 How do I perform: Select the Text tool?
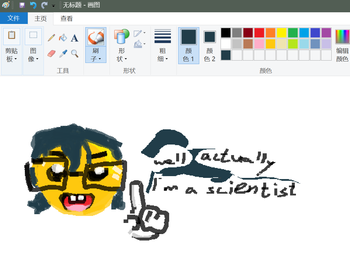coord(74,38)
